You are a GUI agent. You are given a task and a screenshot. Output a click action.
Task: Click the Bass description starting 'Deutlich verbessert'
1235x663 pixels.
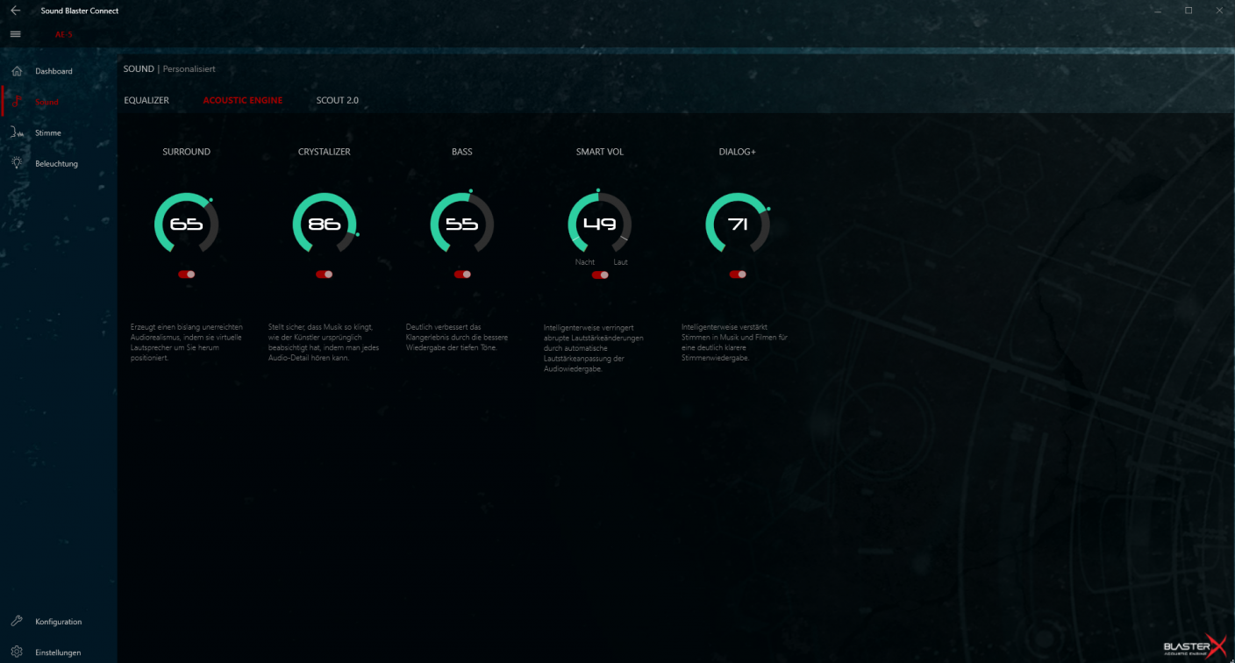pos(457,337)
